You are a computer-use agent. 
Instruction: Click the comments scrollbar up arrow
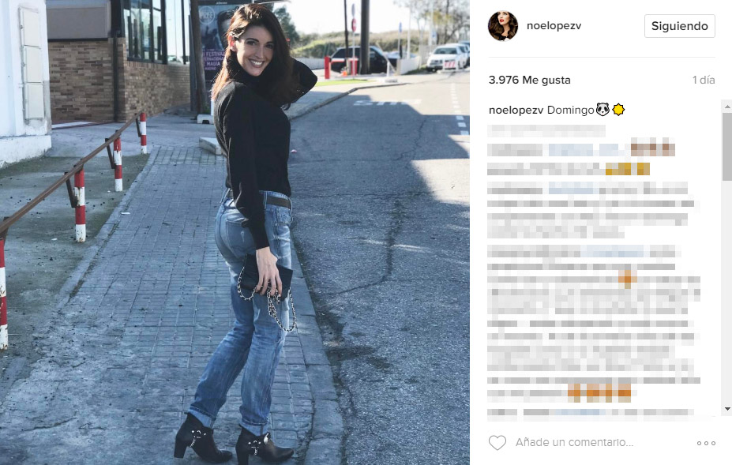(x=726, y=107)
